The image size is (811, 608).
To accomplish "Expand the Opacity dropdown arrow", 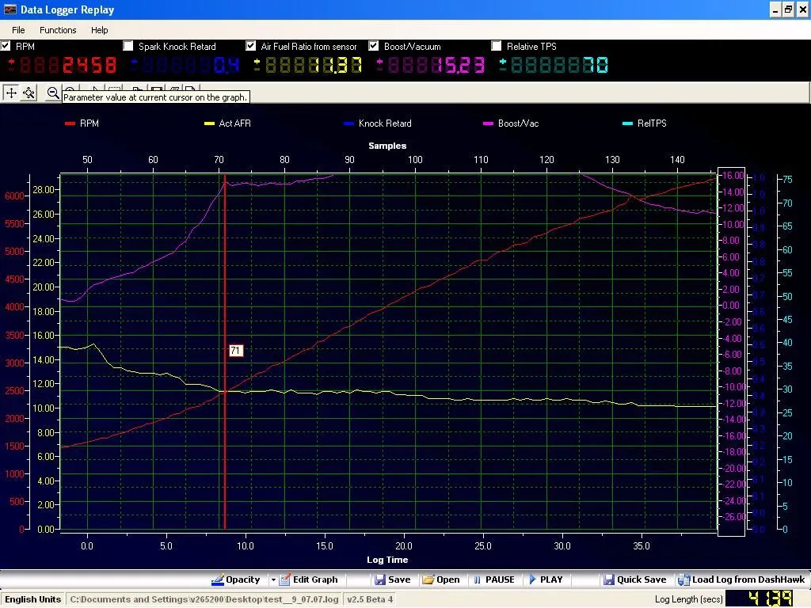I will click(x=273, y=579).
